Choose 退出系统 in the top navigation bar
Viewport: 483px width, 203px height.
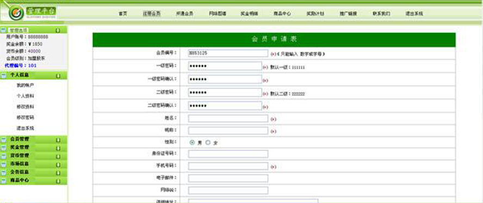414,14
